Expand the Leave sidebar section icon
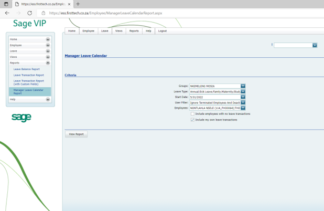 click(48, 51)
